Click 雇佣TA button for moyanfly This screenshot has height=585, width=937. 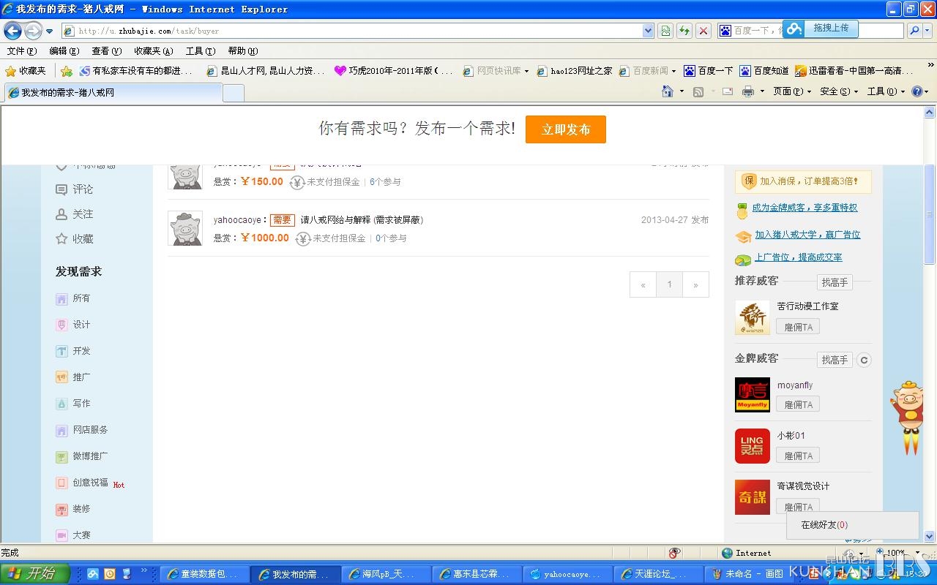click(798, 404)
